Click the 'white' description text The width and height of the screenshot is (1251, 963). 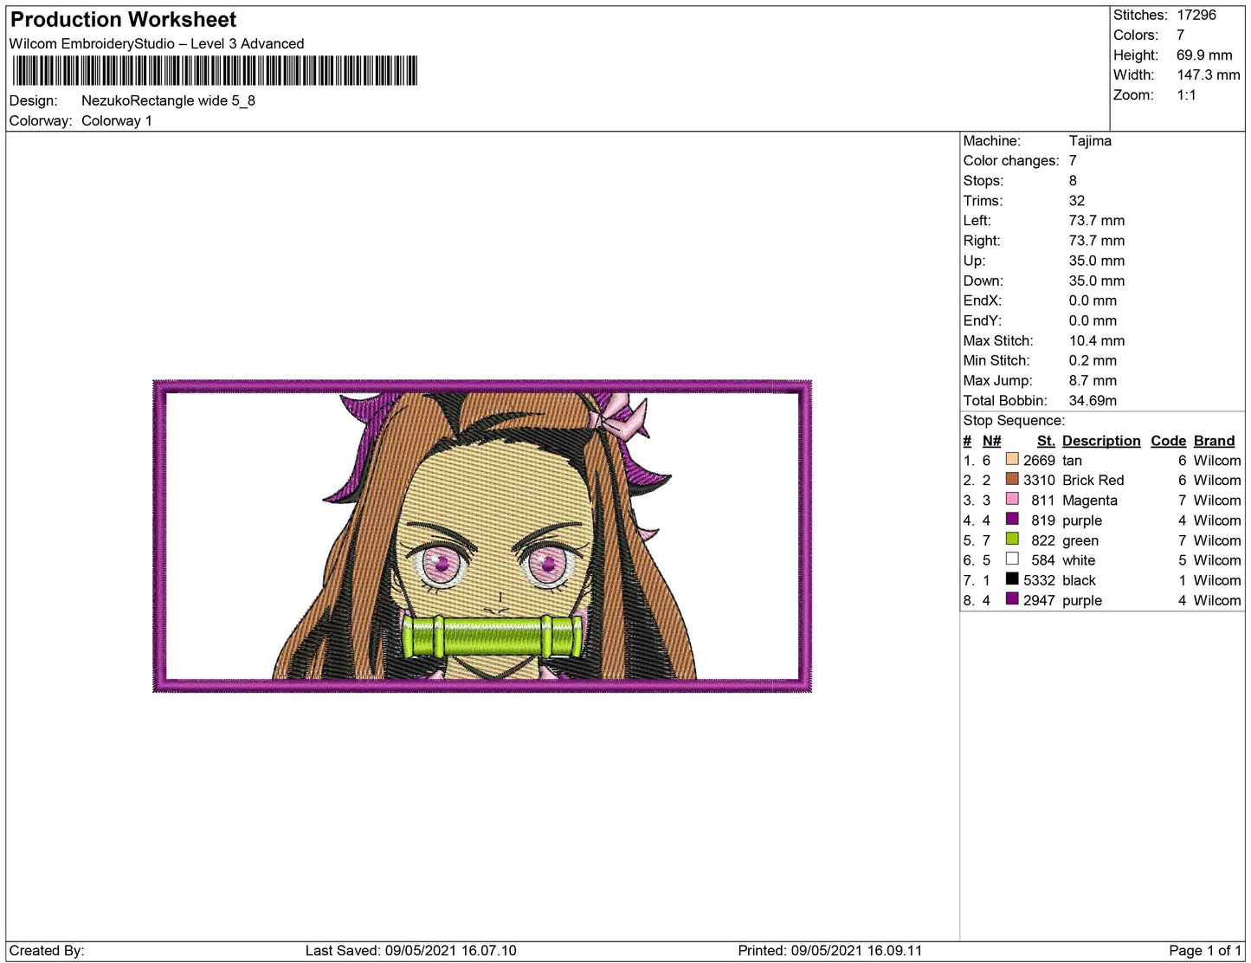[x=1079, y=560]
